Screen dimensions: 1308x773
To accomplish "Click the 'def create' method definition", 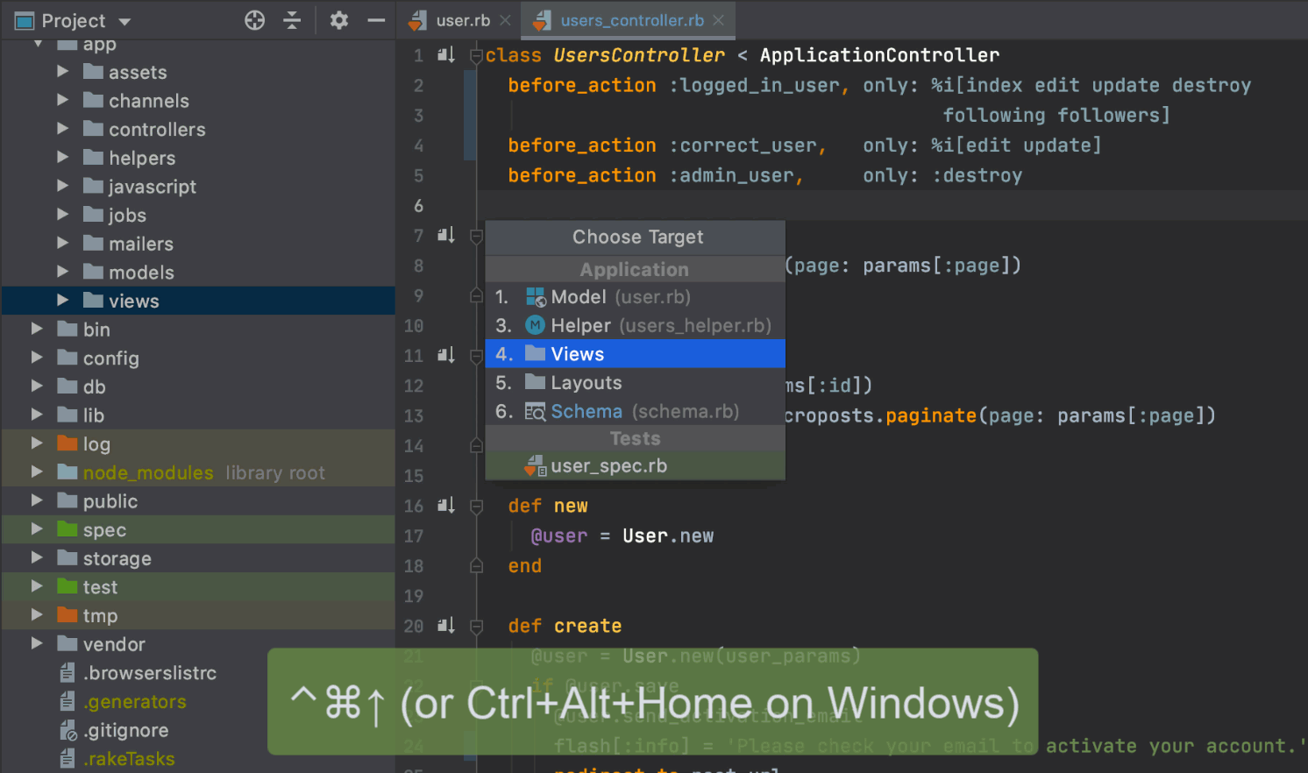I will (565, 626).
